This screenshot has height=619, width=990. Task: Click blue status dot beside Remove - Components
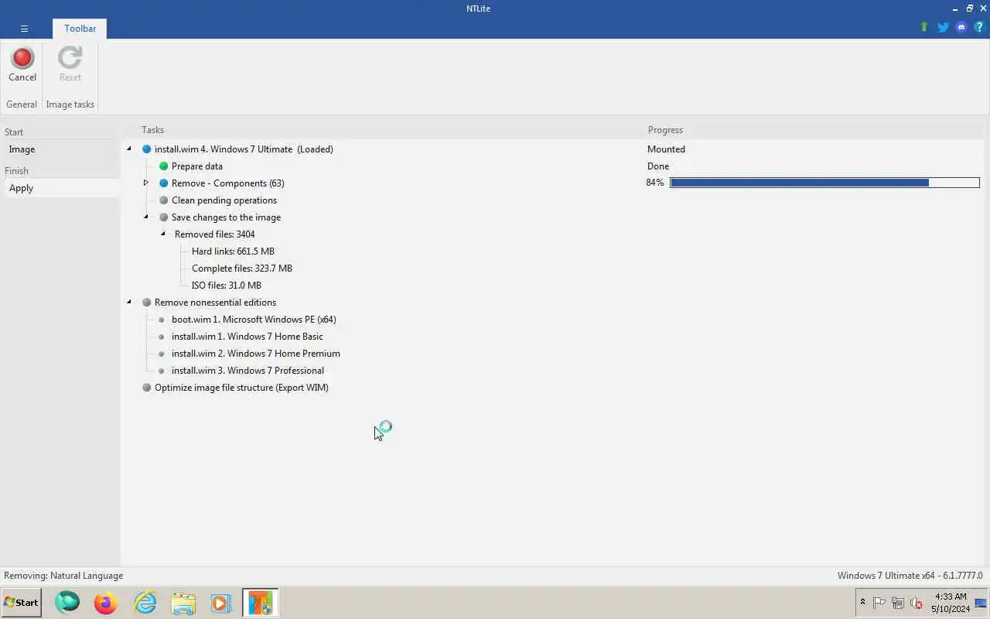click(x=164, y=183)
